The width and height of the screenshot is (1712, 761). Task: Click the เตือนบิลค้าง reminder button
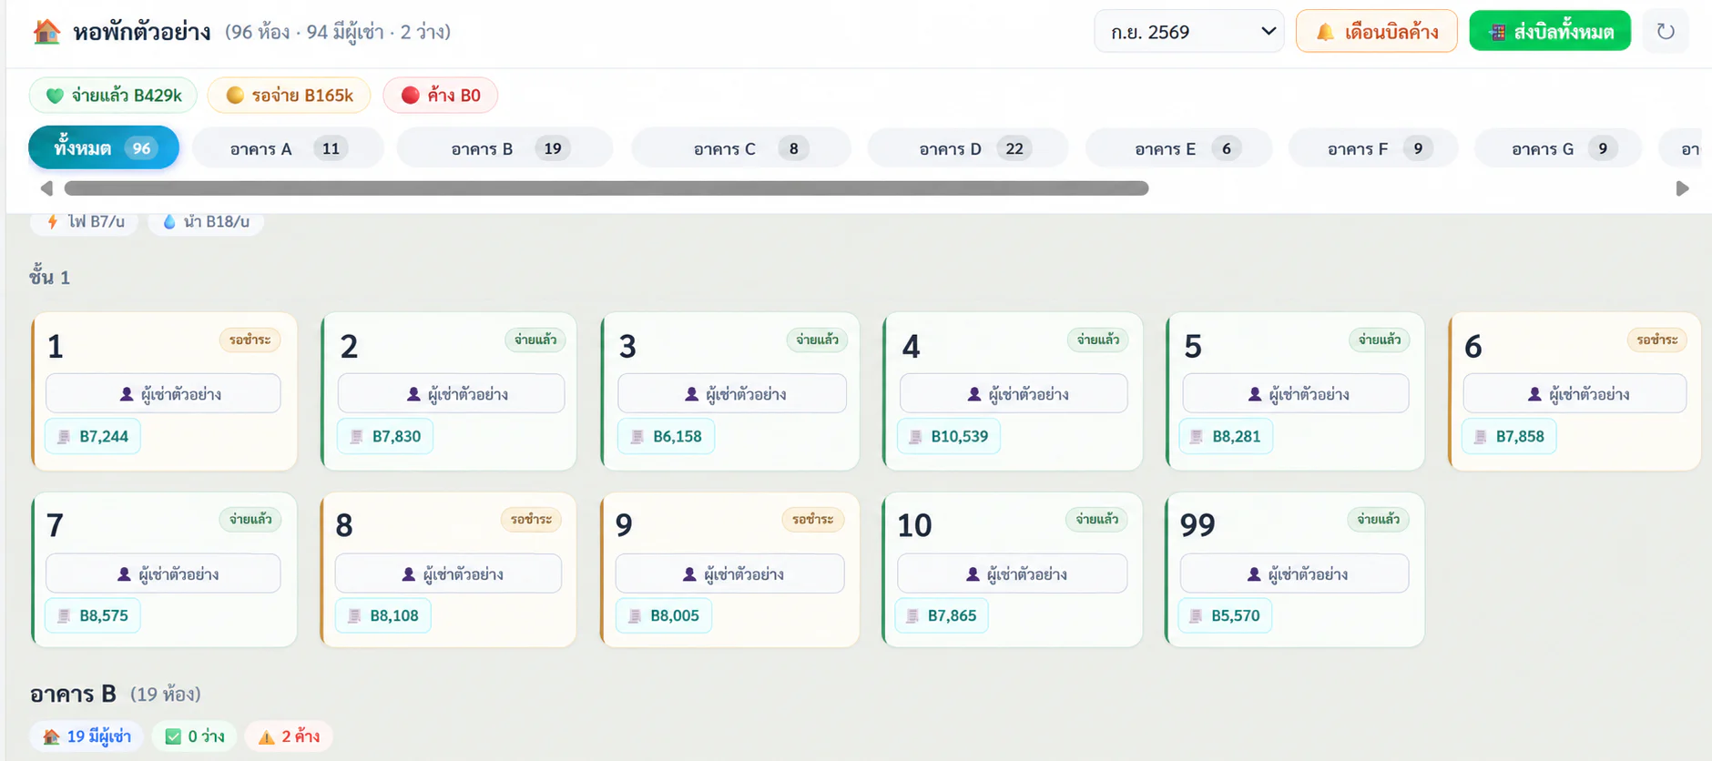click(x=1377, y=32)
